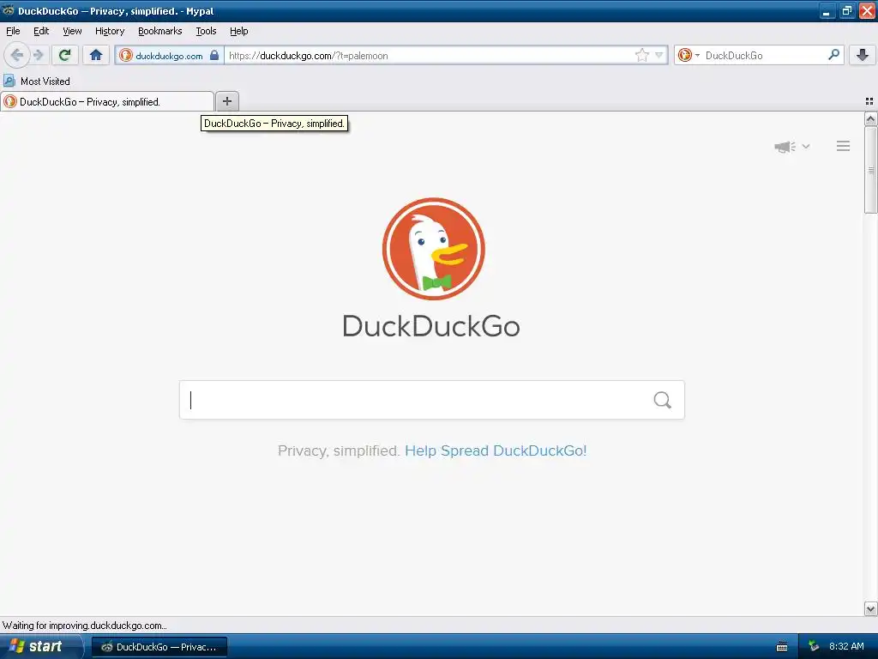Expand the chevron beside the megaphone icon
Image resolution: width=878 pixels, height=659 pixels.
pyautogui.click(x=806, y=146)
